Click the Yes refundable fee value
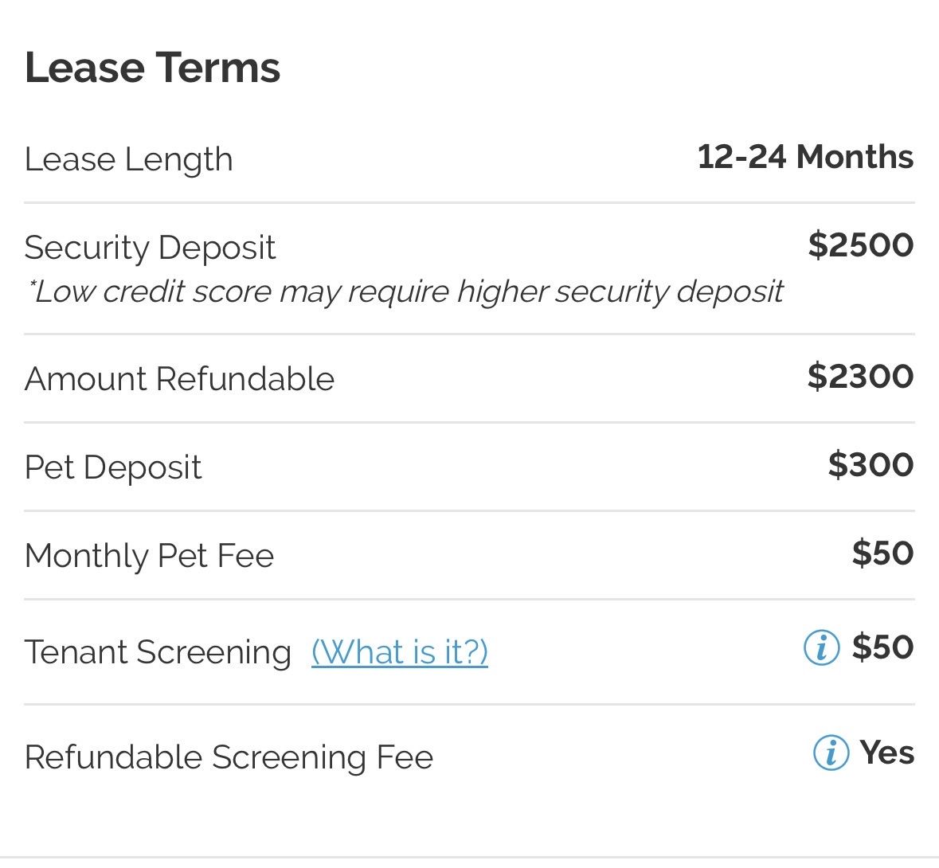 [x=887, y=753]
